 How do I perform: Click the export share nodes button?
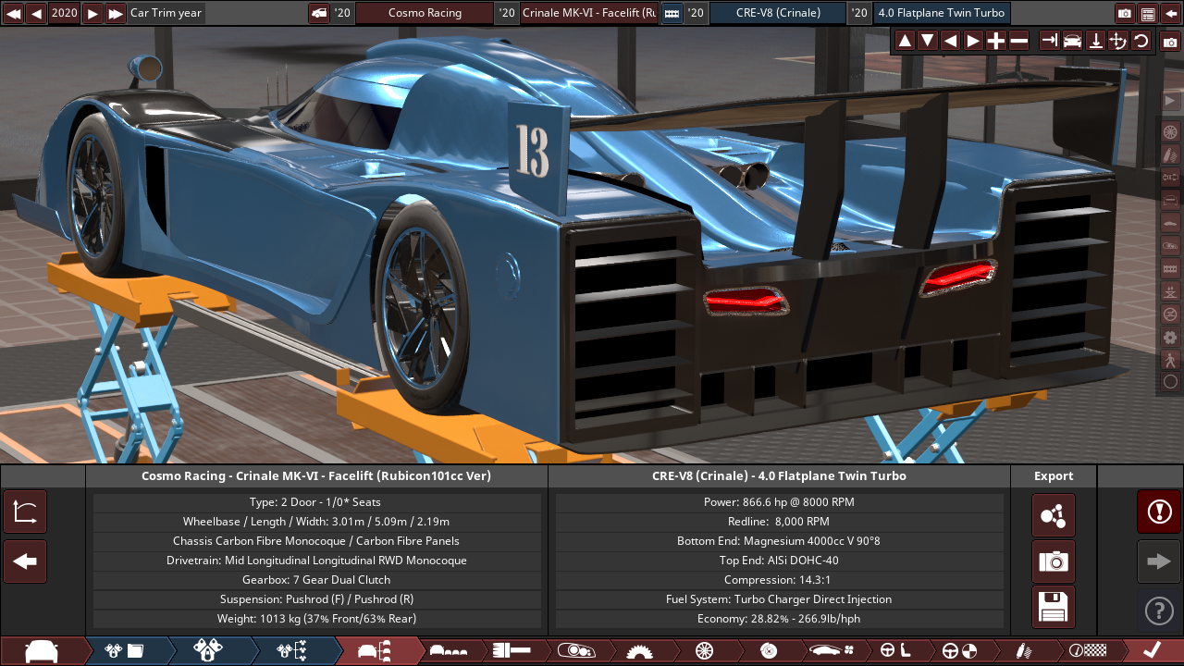click(x=1054, y=515)
